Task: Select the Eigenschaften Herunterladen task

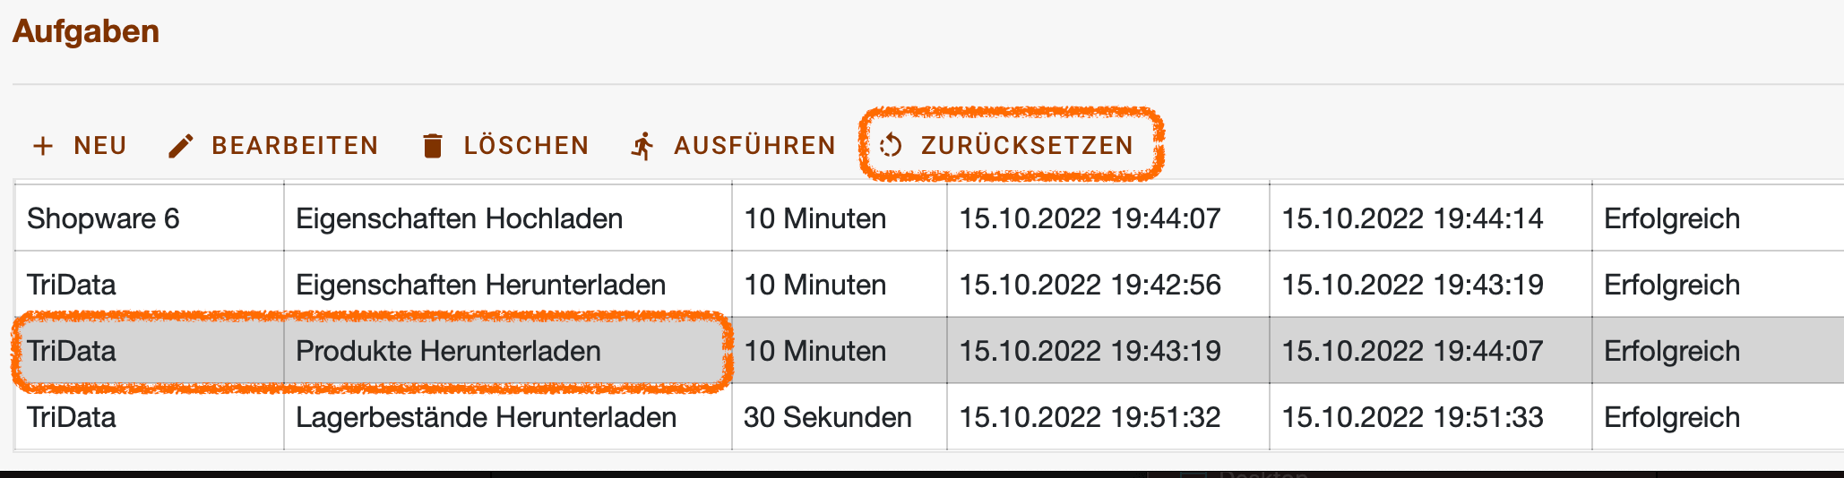Action: click(480, 285)
